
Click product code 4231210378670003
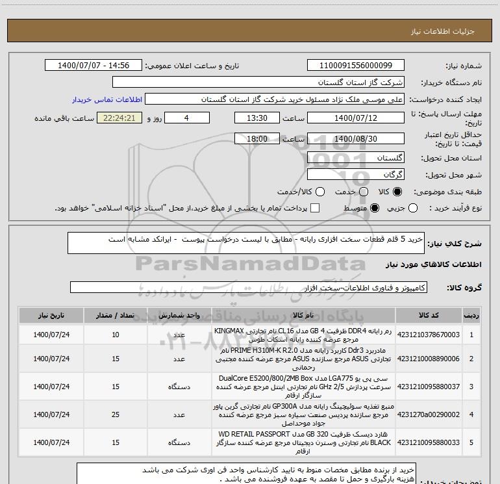pyautogui.click(x=429, y=335)
